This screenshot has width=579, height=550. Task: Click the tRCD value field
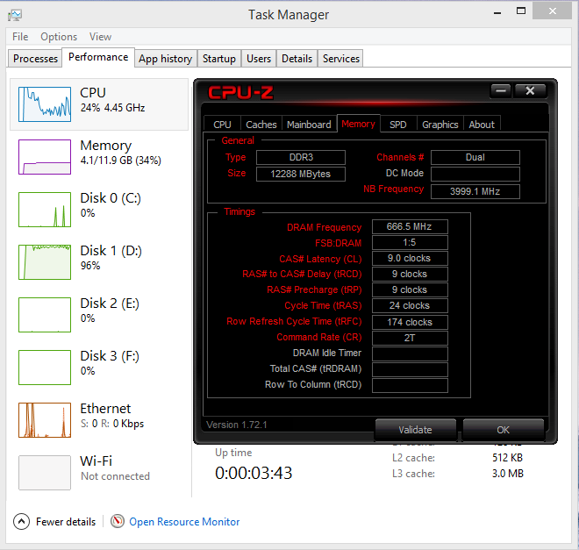pos(410,274)
